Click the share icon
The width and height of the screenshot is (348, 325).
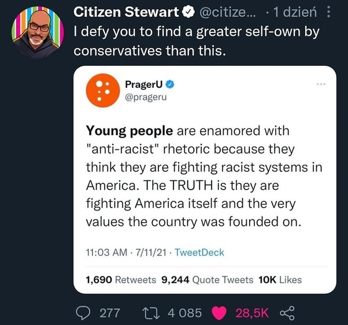click(287, 313)
